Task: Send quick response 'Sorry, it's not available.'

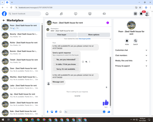Action: click(66, 69)
